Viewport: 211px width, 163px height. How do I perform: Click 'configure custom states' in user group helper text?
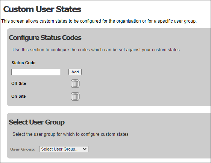(105, 134)
